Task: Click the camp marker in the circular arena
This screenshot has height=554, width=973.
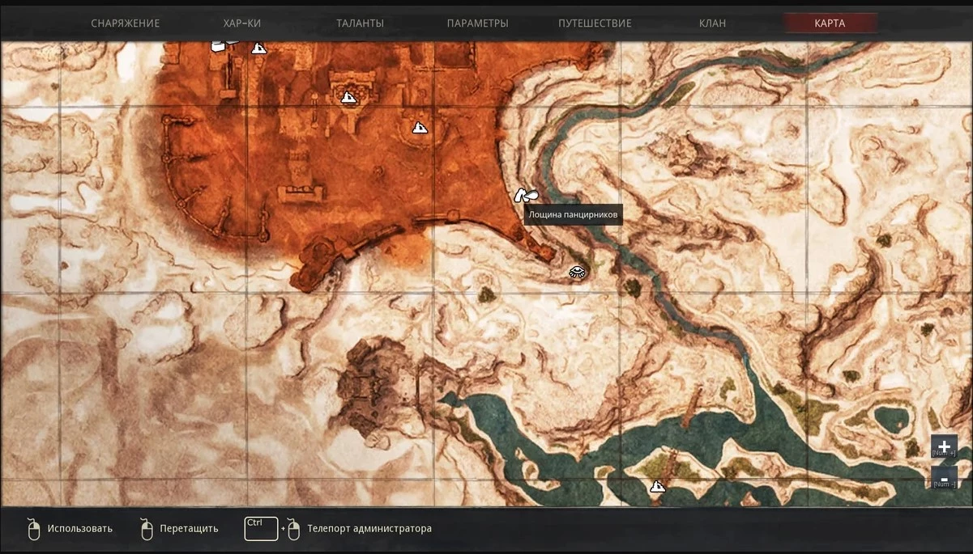Action: (x=420, y=127)
